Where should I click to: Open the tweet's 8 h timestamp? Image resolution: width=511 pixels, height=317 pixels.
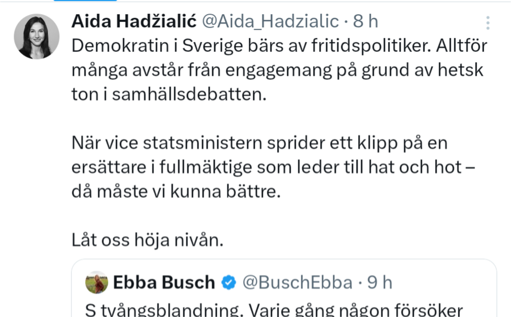[365, 21]
